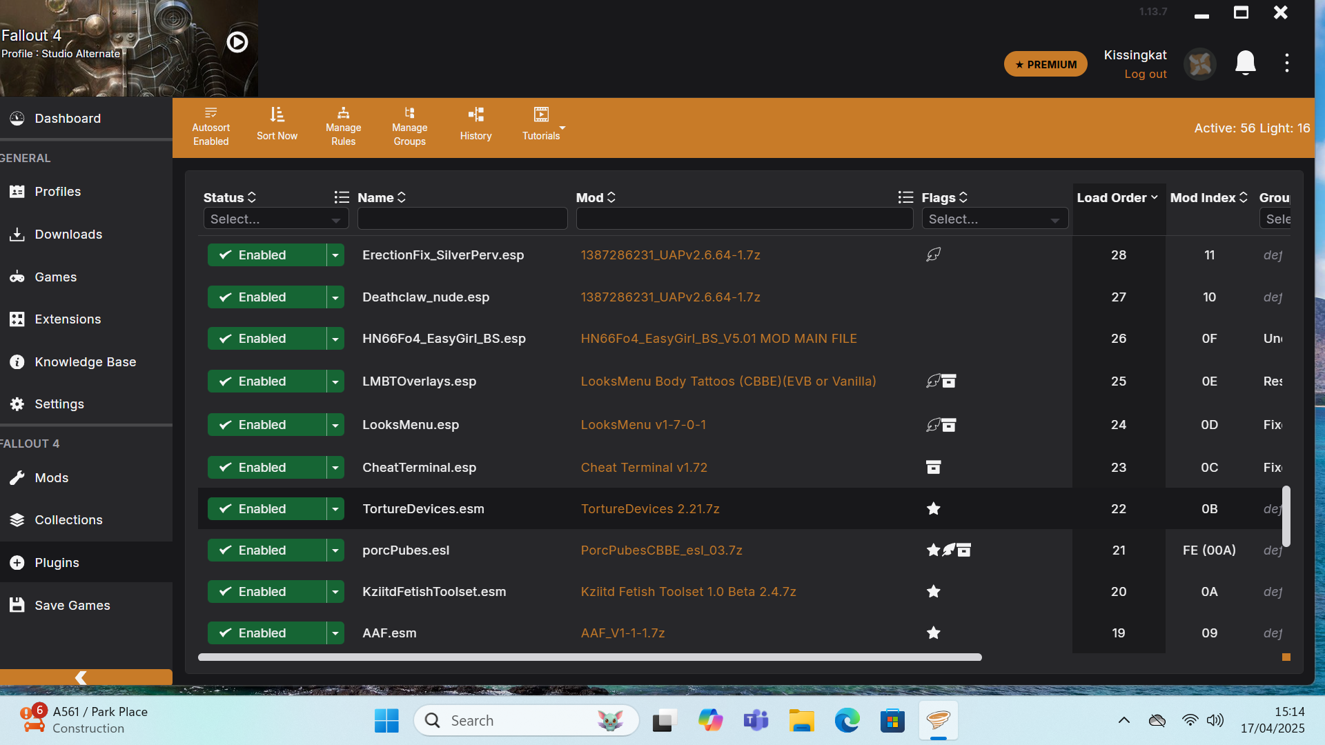
Task: Click the vertical scrollbar of the plugin list
Action: coord(1286,516)
